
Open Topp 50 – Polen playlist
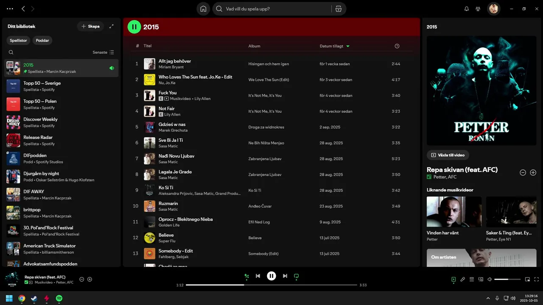(x=62, y=104)
